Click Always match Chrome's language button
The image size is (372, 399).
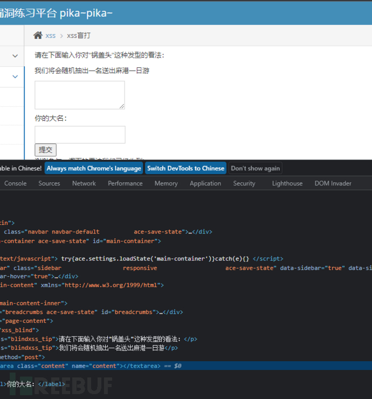(94, 168)
